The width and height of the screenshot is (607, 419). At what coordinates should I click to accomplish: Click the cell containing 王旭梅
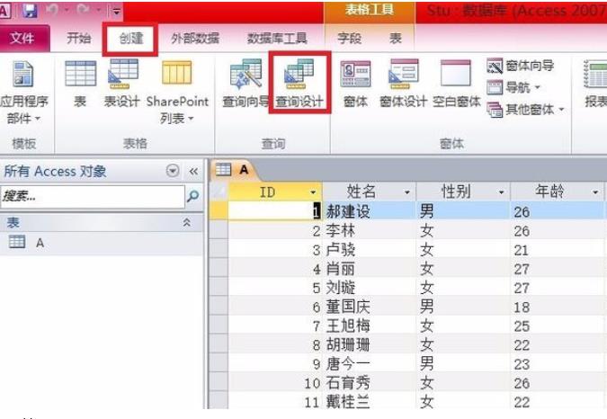[x=370, y=325]
